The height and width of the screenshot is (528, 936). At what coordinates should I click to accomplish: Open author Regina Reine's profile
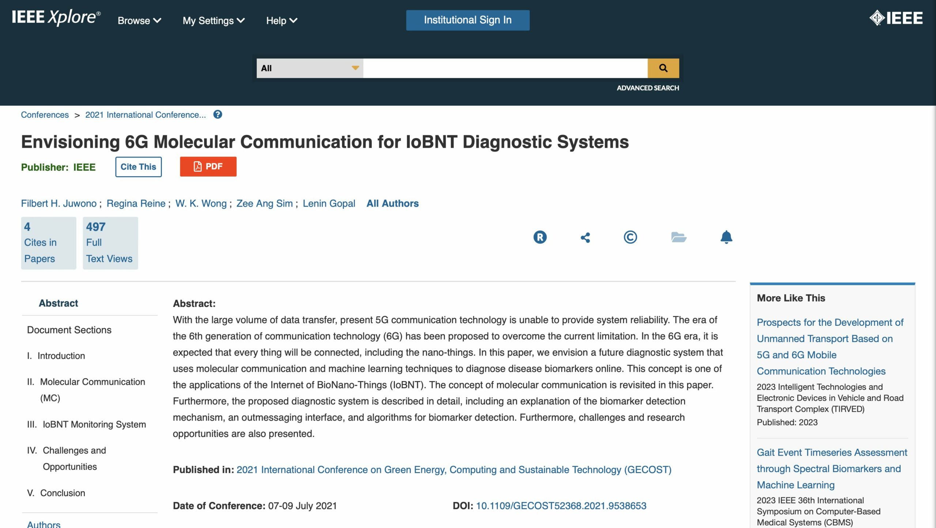coord(136,204)
